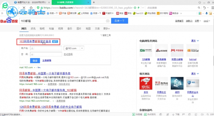Click the magnifier icon in browser search box
The image size is (214, 116).
point(199,8)
